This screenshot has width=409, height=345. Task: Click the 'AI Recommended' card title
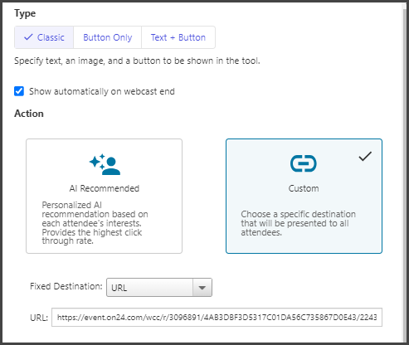(x=105, y=188)
